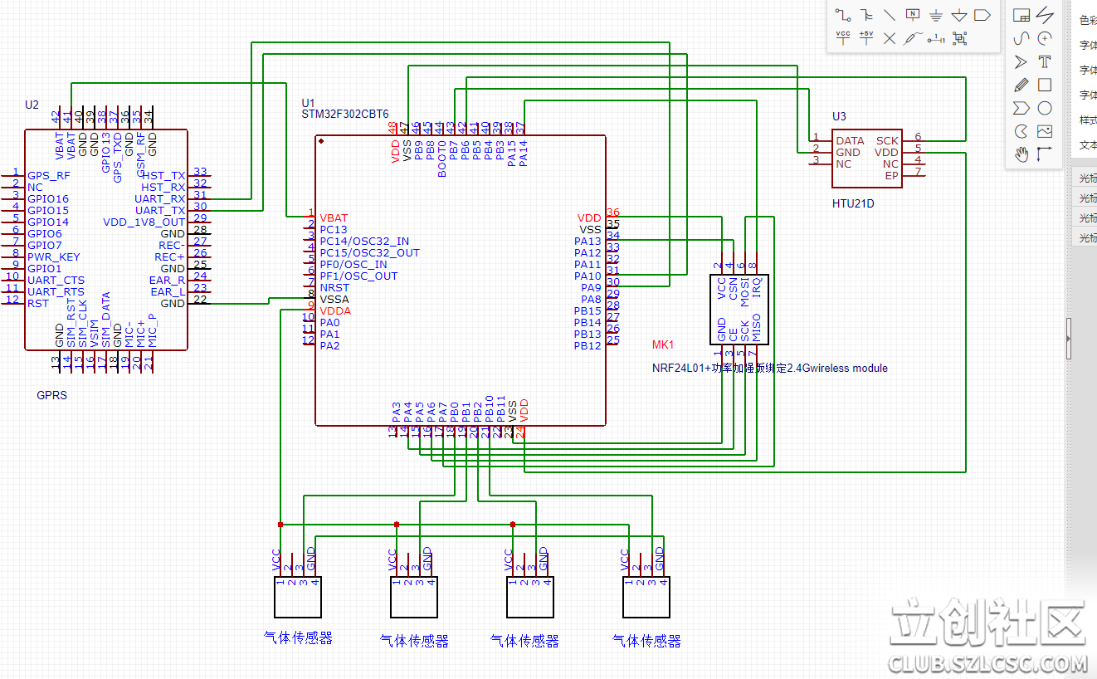Select the Bezier curve tool
Screen dimensions: 1097x679
tap(1021, 38)
